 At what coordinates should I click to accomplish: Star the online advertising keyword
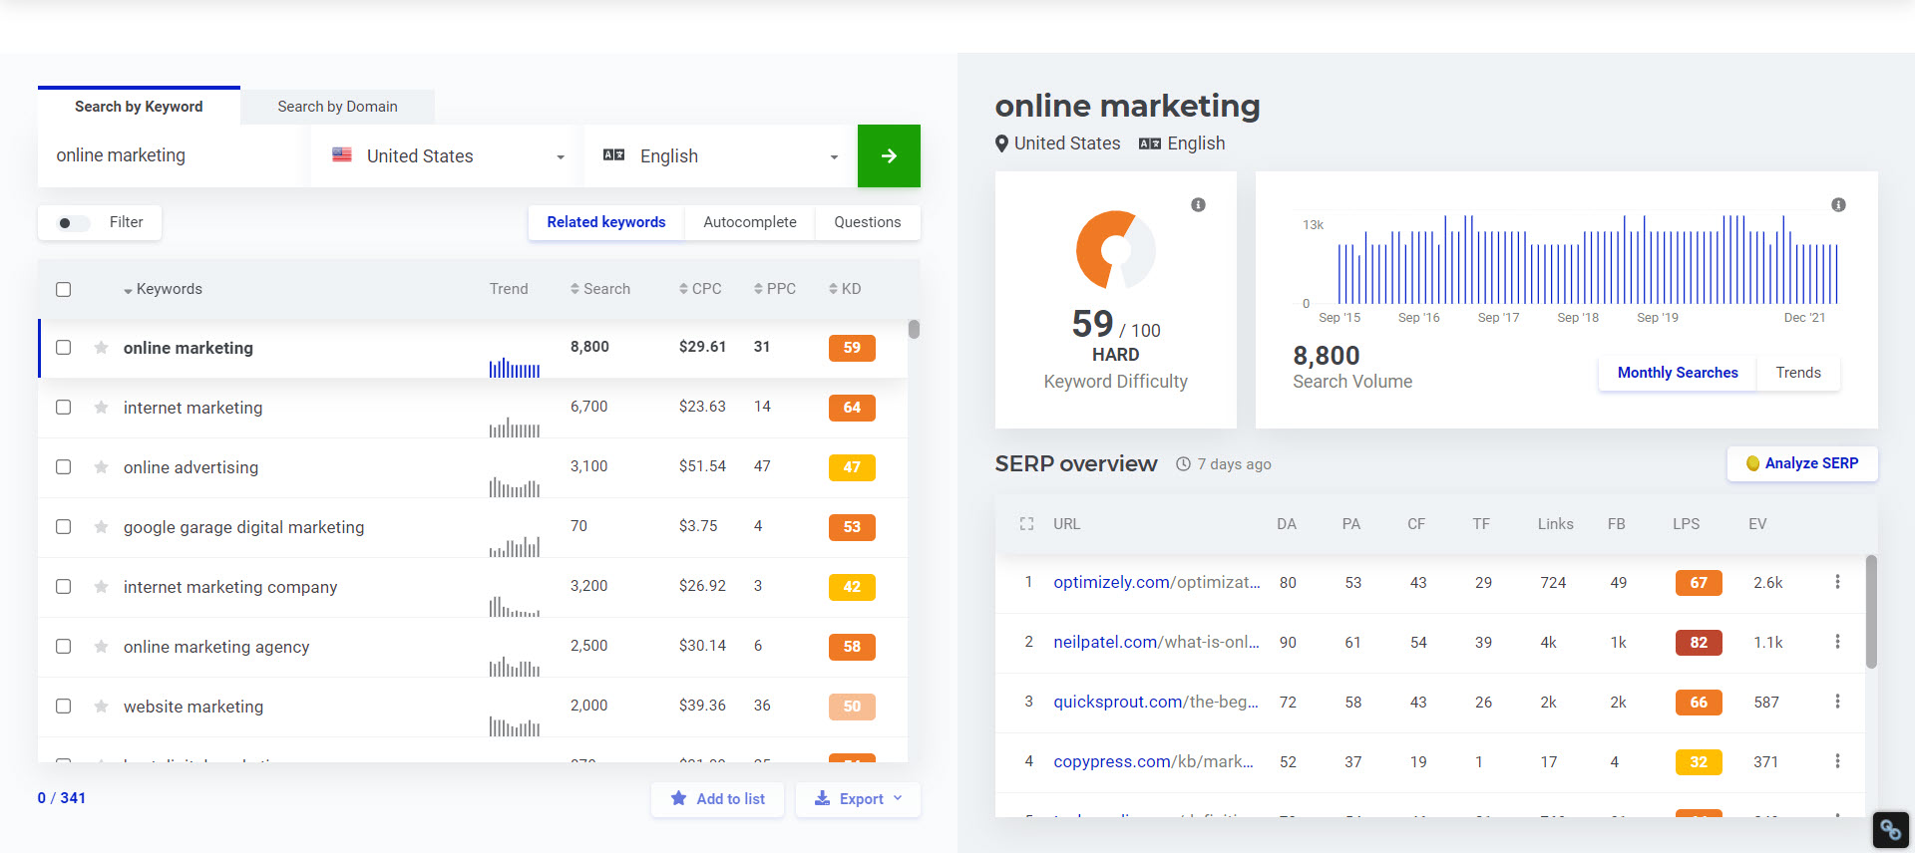pyautogui.click(x=101, y=467)
